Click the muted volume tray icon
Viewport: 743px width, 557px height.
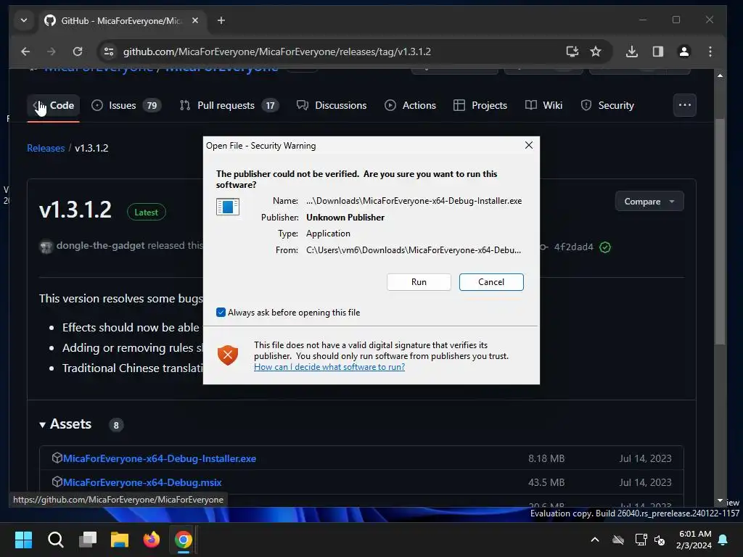[660, 540]
